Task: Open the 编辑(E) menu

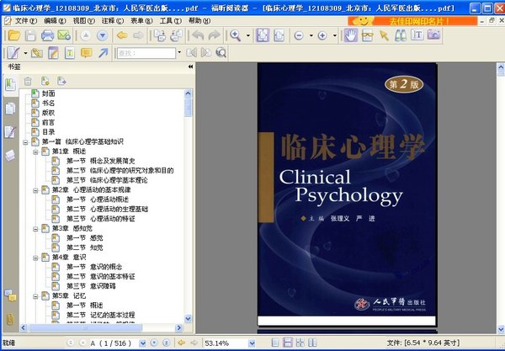Action: click(x=55, y=21)
